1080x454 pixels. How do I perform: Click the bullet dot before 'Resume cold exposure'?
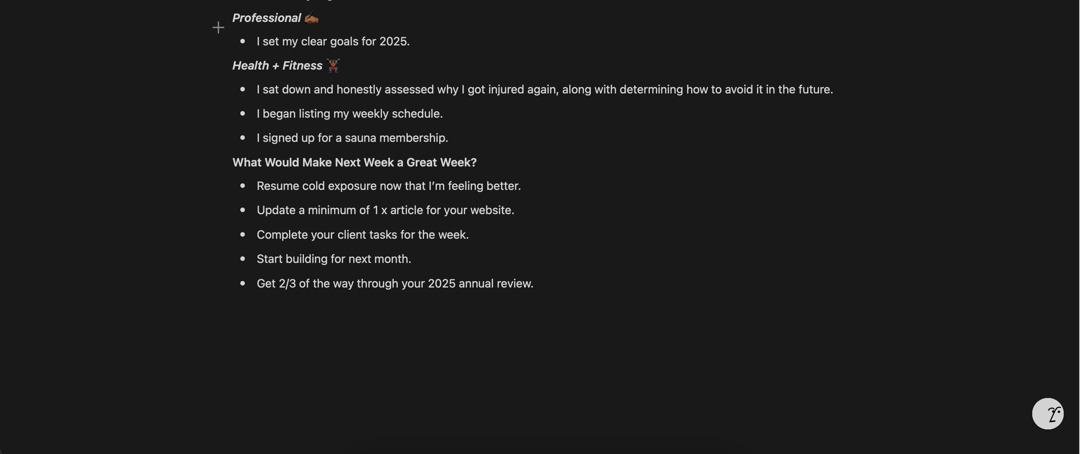(242, 186)
